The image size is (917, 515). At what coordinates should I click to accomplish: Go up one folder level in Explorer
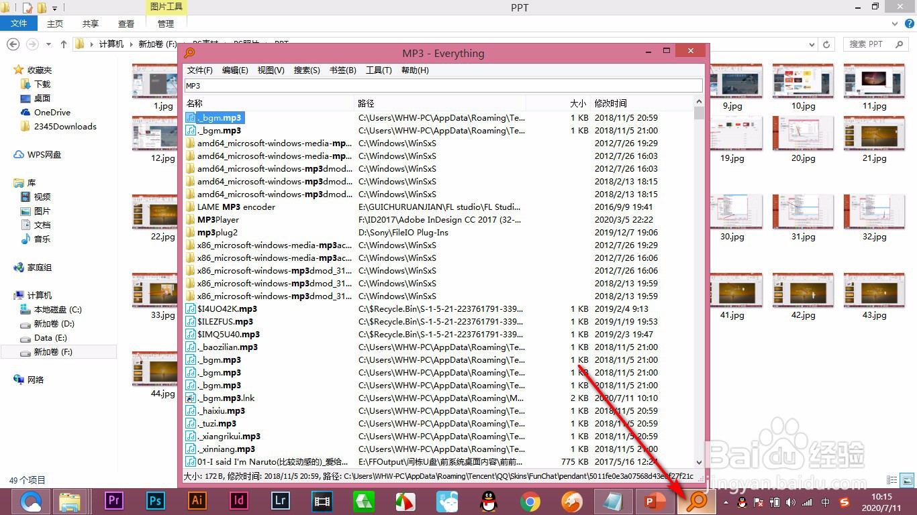(64, 44)
